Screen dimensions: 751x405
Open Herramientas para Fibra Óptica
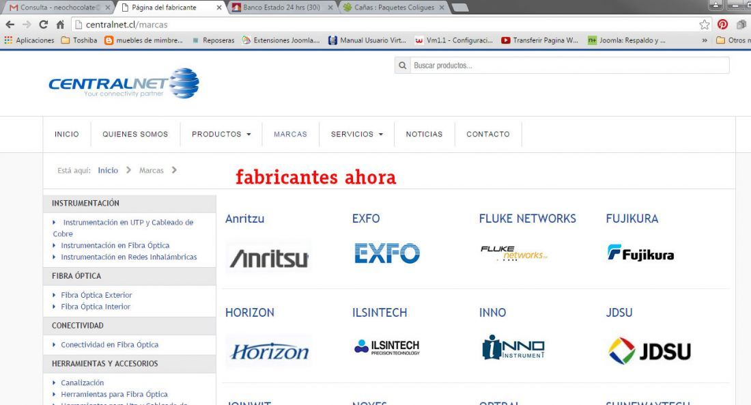coord(114,394)
